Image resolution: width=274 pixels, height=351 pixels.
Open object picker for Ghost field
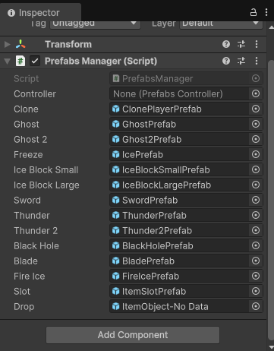[x=256, y=124]
